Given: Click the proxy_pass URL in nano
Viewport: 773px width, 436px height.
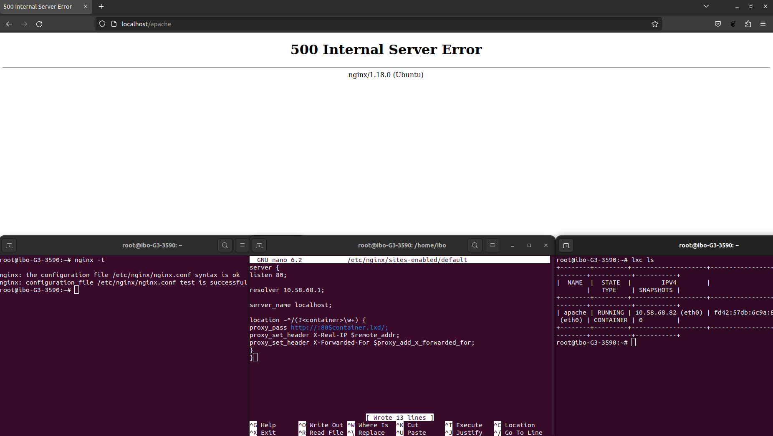Looking at the screenshot, I should [x=339, y=328].
